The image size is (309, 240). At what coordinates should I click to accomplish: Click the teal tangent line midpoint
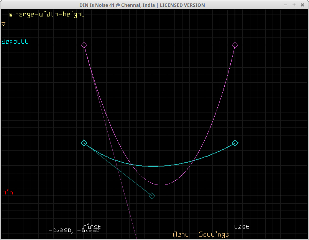(118, 170)
